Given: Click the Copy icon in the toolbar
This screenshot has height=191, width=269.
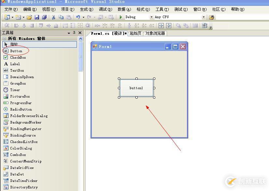Looking at the screenshot, I should (x=61, y=17).
